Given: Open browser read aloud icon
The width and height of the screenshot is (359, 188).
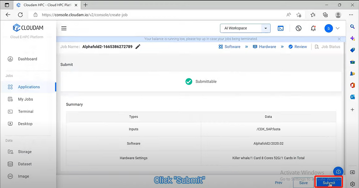Looking at the screenshot, I should click(x=289, y=15).
